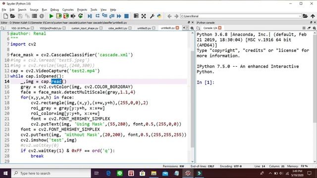
Task: Open the PYTHONPATH manager icon
Action: (159, 16)
